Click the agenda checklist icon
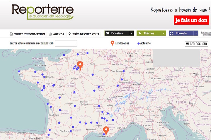The image size is (211, 140). [x=50, y=34]
